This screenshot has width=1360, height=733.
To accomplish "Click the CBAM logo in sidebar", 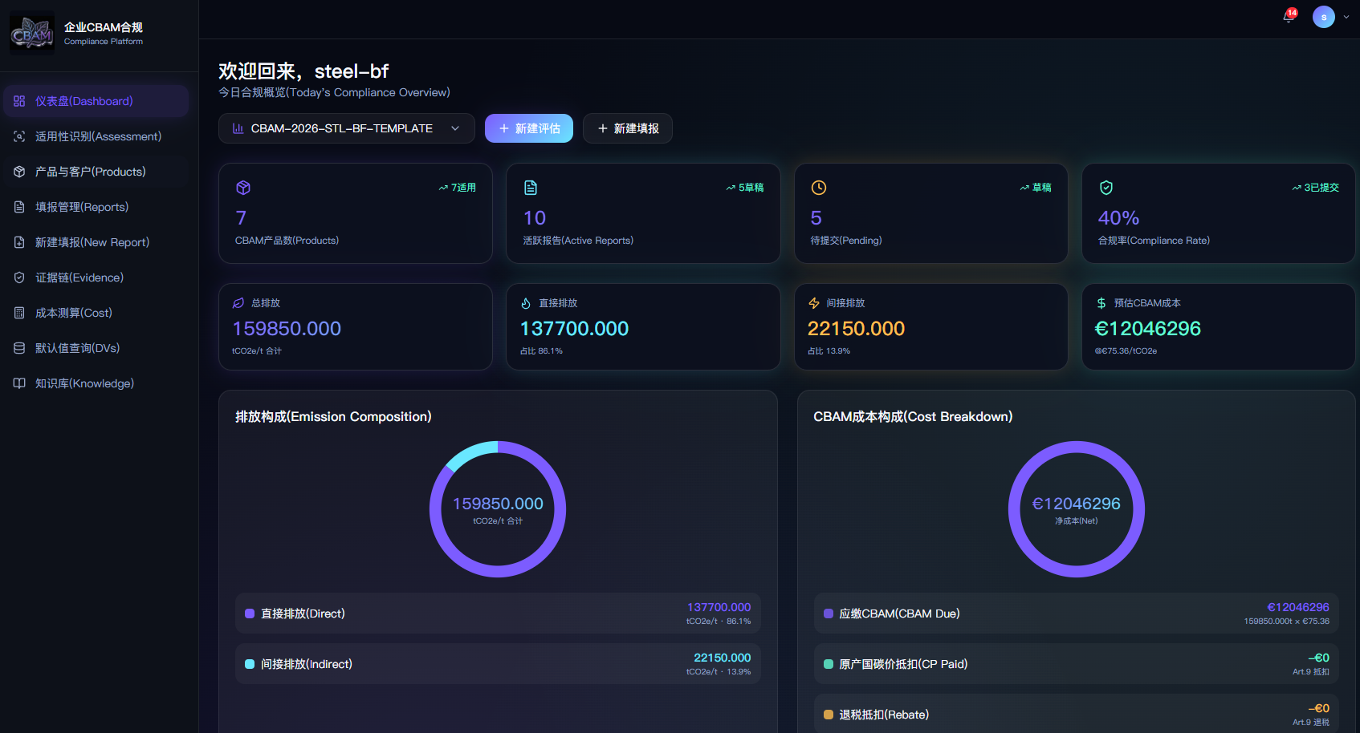I will click(32, 33).
